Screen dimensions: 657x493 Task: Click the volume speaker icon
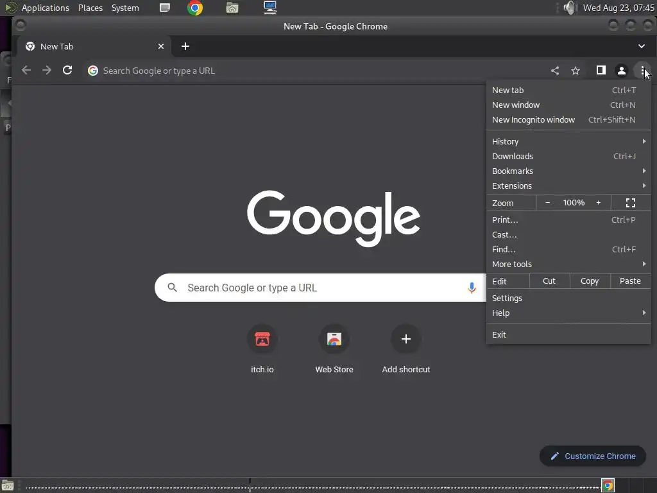[x=570, y=8]
